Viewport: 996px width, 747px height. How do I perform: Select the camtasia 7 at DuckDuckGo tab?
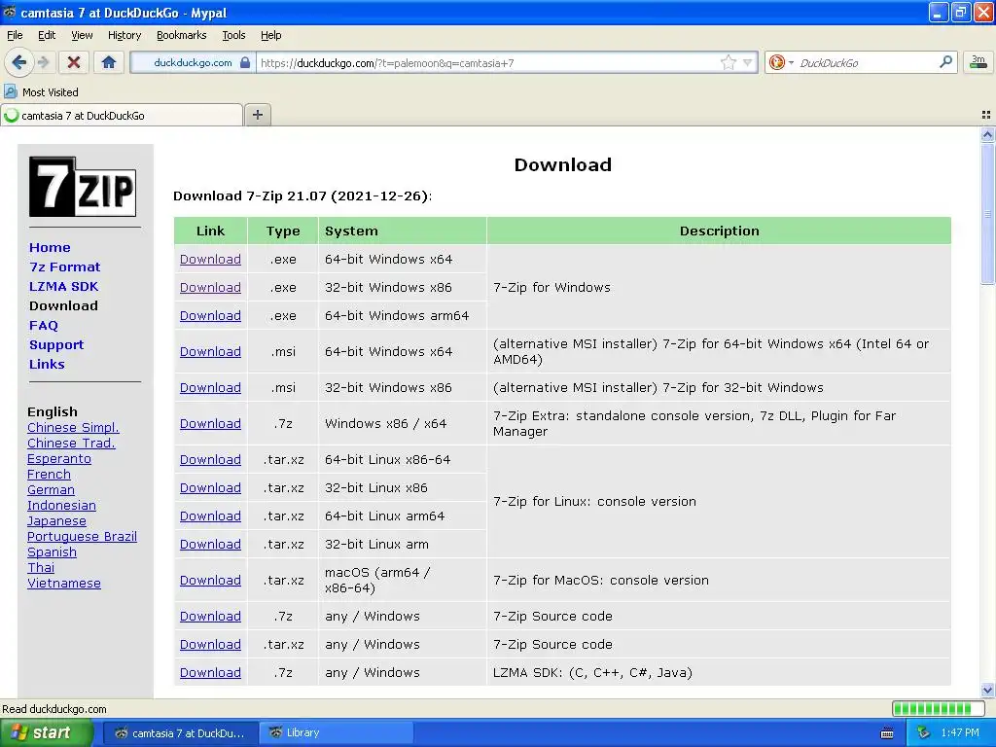click(x=122, y=115)
